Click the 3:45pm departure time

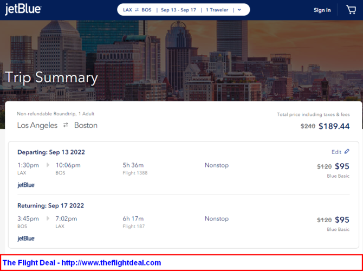pos(28,218)
